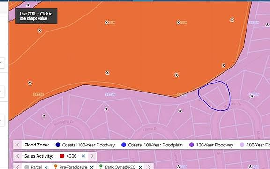The width and height of the screenshot is (270, 169).
Task: Click the 'Pre-Foreclosure' legend text
Action: 73,167
